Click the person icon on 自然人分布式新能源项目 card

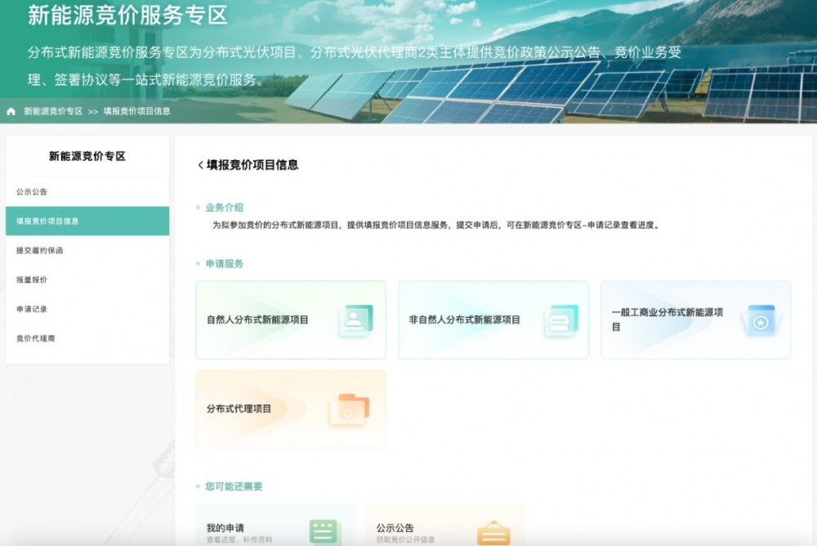pyautogui.click(x=355, y=320)
